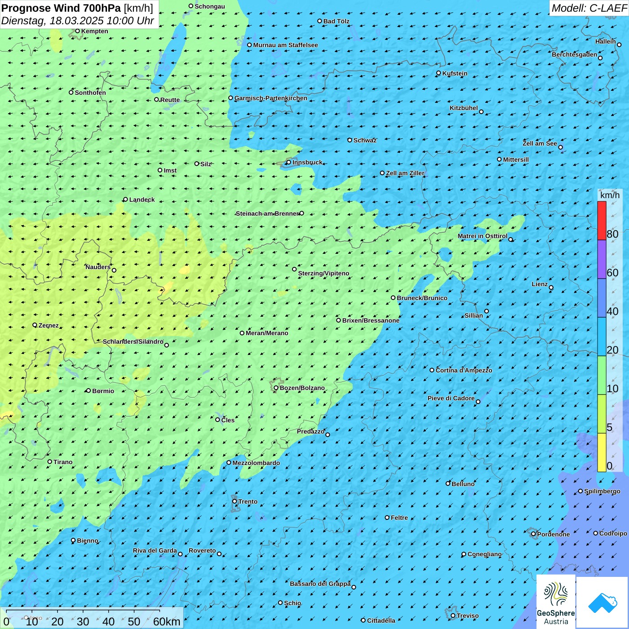This screenshot has height=629, width=629.
Task: Select the Bormio location marker
Action: click(89, 390)
